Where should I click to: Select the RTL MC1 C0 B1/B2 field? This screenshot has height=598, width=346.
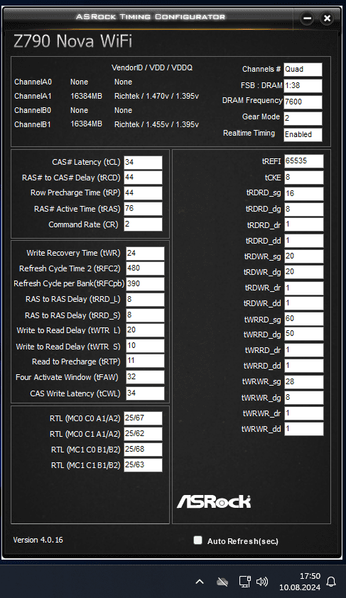coord(143,450)
